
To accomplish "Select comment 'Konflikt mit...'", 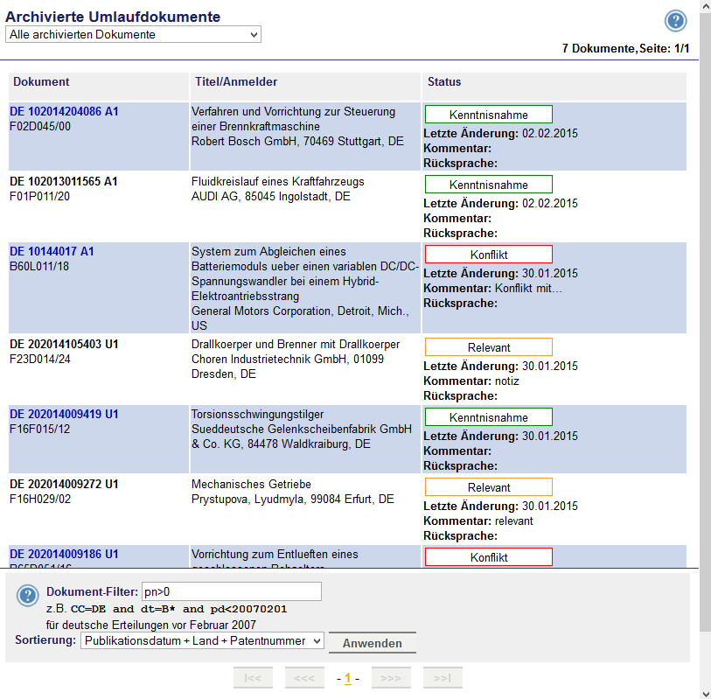I will point(528,288).
